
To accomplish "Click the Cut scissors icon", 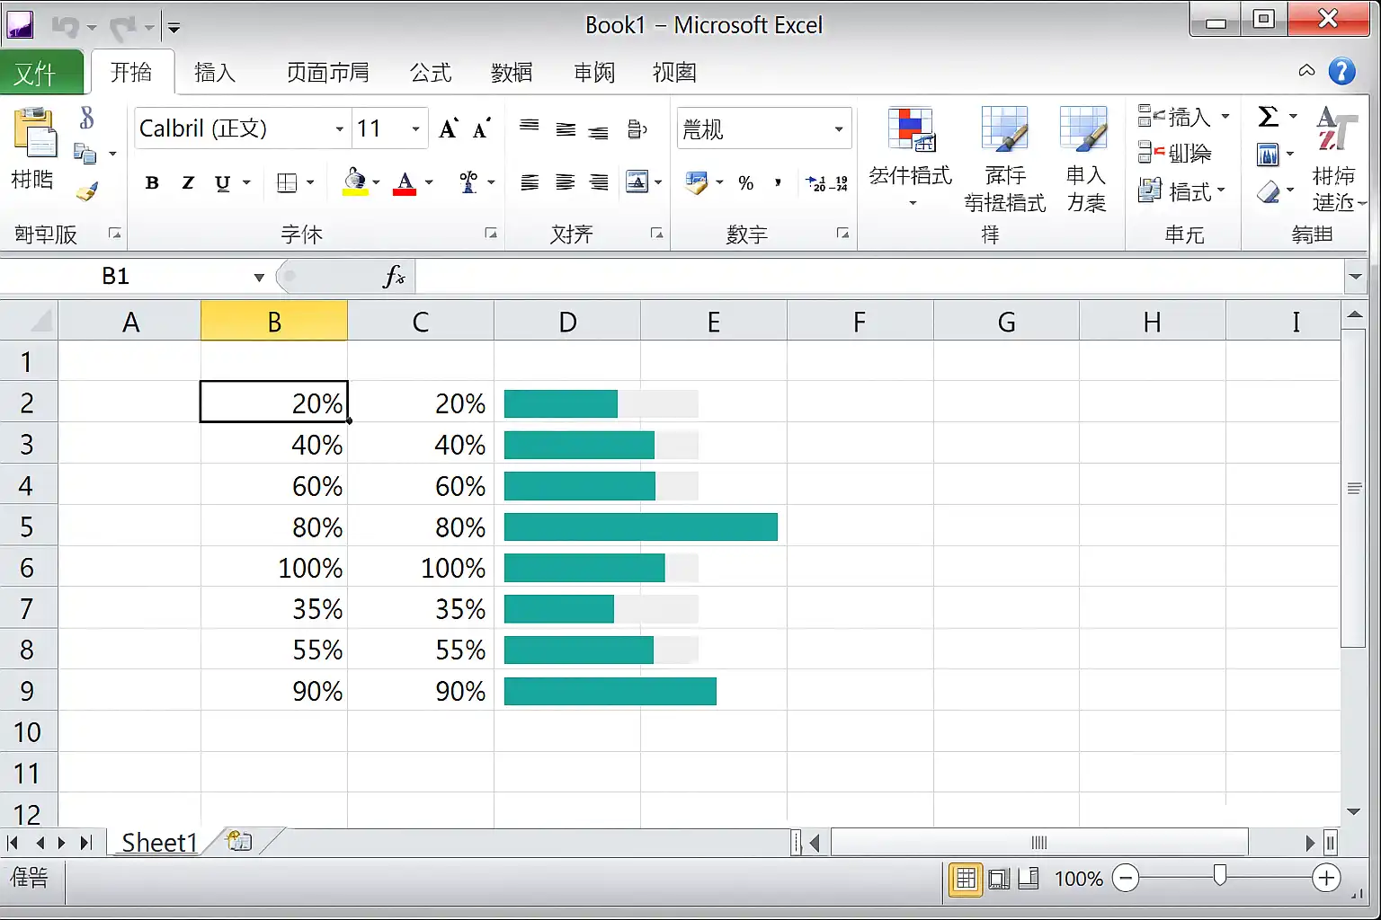I will [86, 118].
